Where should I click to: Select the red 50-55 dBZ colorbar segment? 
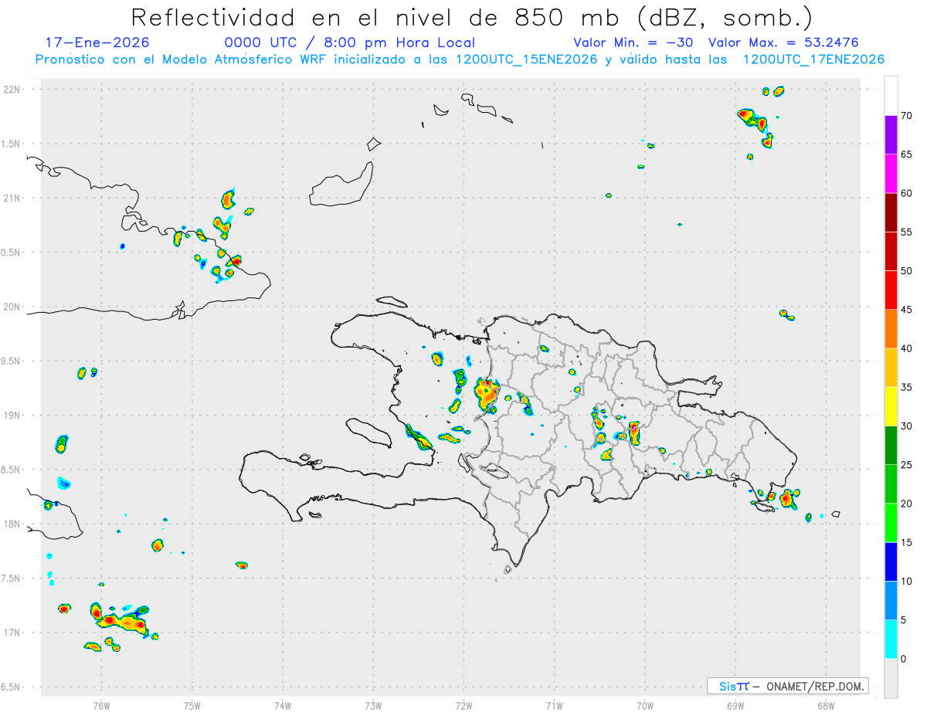click(x=891, y=251)
